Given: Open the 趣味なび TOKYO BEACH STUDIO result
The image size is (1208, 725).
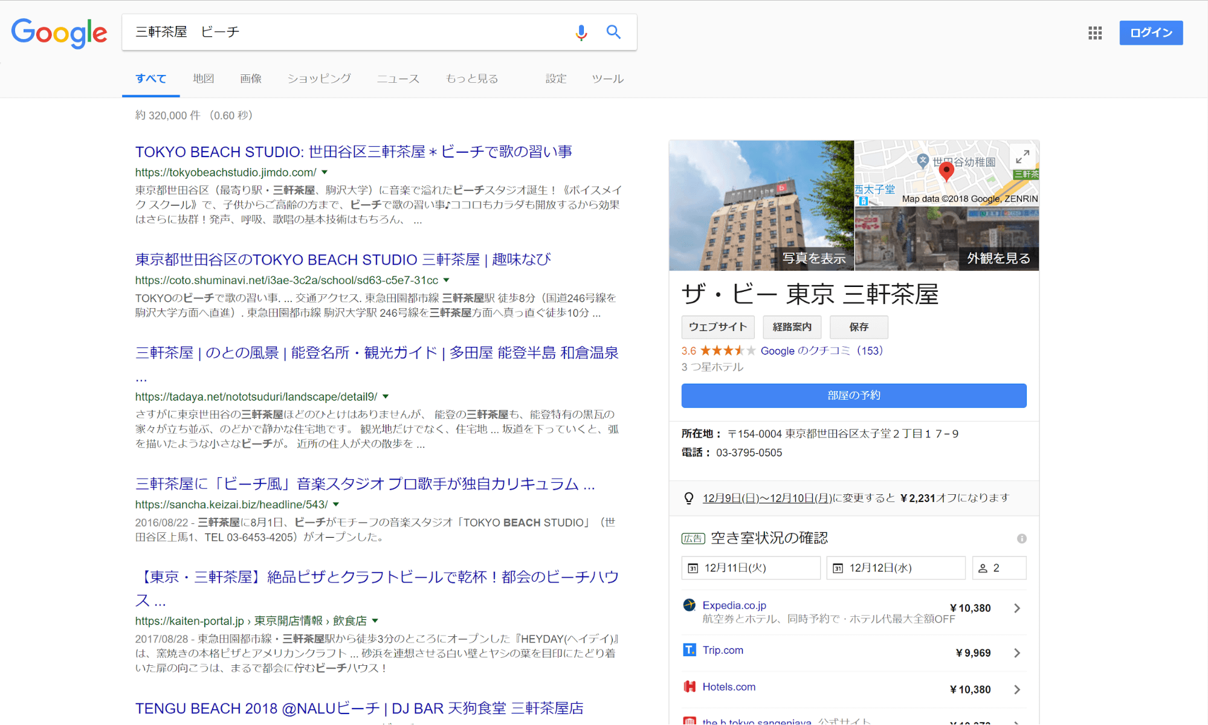Looking at the screenshot, I should 343,260.
